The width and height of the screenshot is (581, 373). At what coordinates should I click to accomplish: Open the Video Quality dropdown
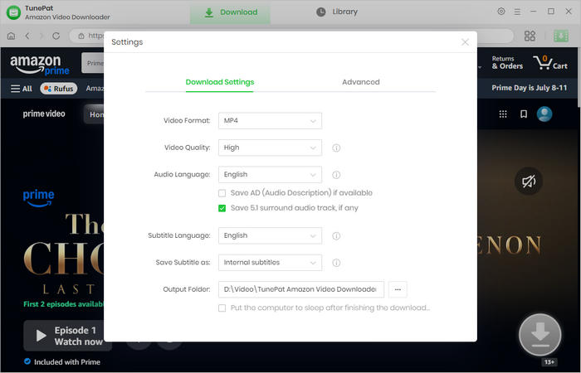tap(270, 148)
